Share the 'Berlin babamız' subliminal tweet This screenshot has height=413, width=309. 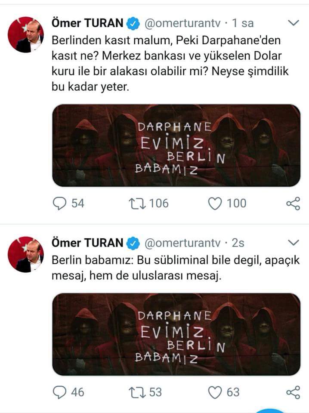(x=293, y=392)
